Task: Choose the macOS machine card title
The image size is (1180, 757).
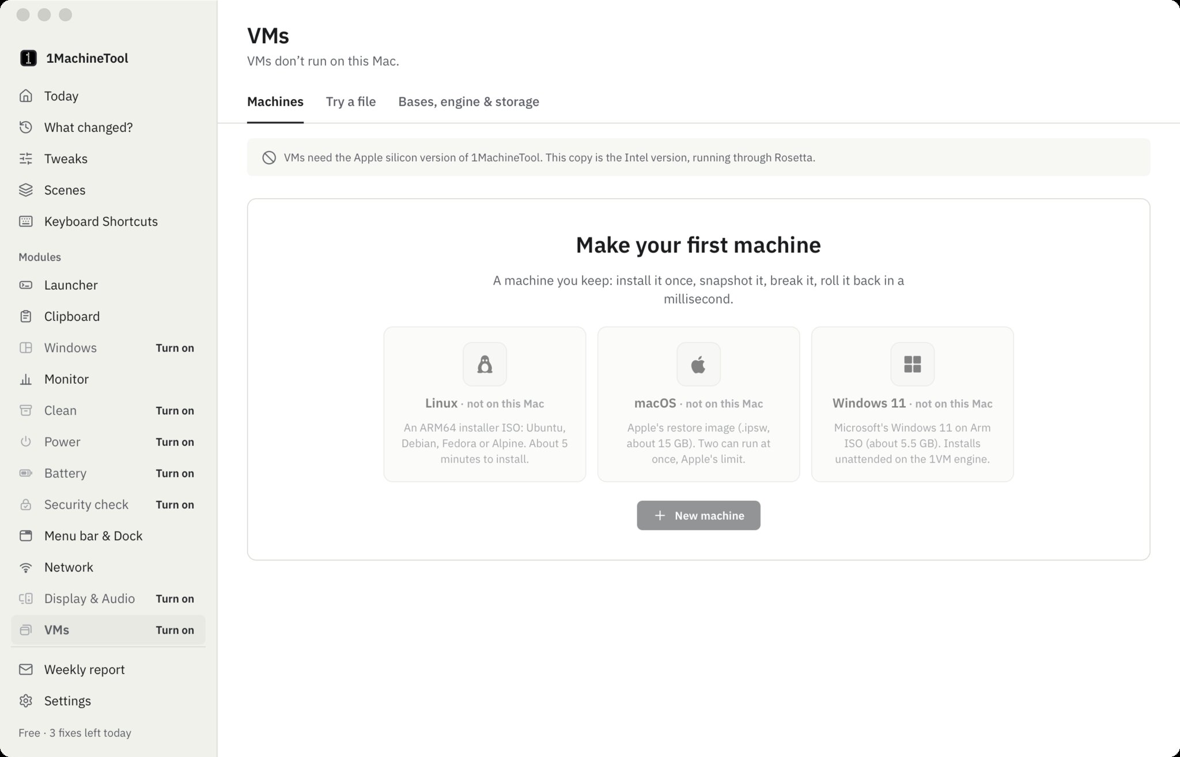Action: [655, 403]
